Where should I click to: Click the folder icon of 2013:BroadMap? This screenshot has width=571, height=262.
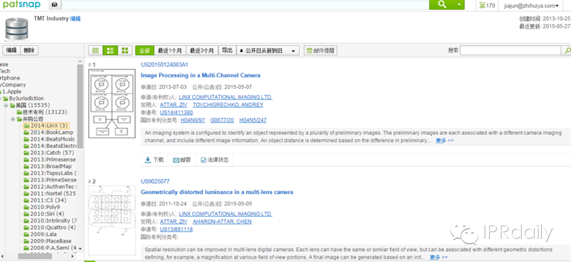(26, 166)
